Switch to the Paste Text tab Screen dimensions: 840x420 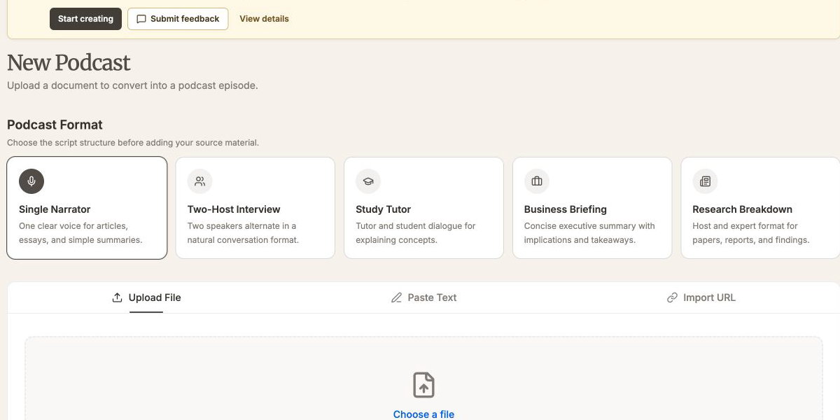[423, 297]
